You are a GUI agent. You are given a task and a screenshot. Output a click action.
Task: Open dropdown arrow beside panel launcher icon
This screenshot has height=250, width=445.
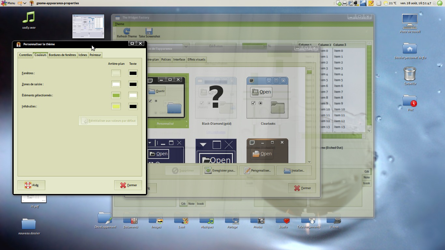25,3
